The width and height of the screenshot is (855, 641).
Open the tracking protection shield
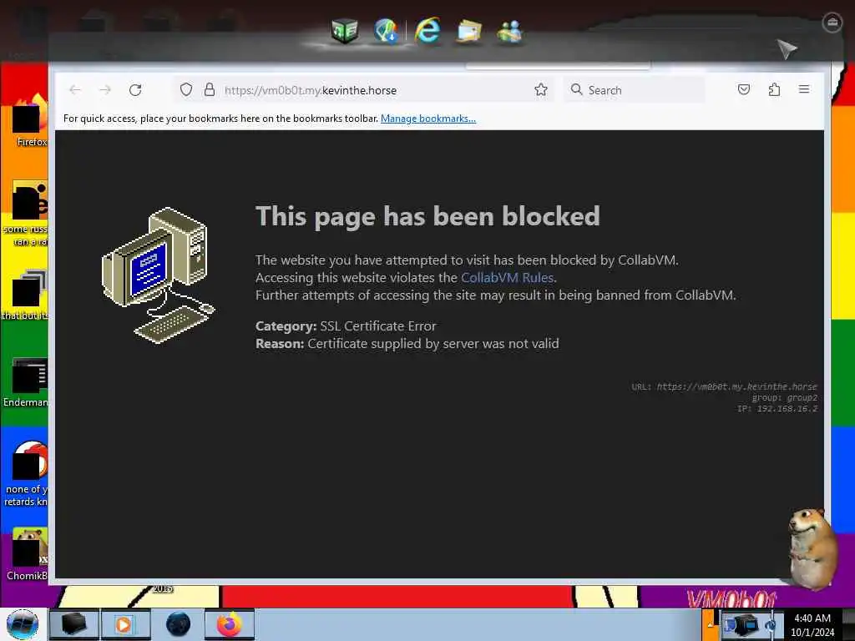(186, 90)
